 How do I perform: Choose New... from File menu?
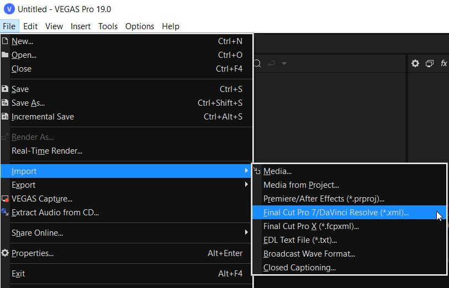[126, 41]
